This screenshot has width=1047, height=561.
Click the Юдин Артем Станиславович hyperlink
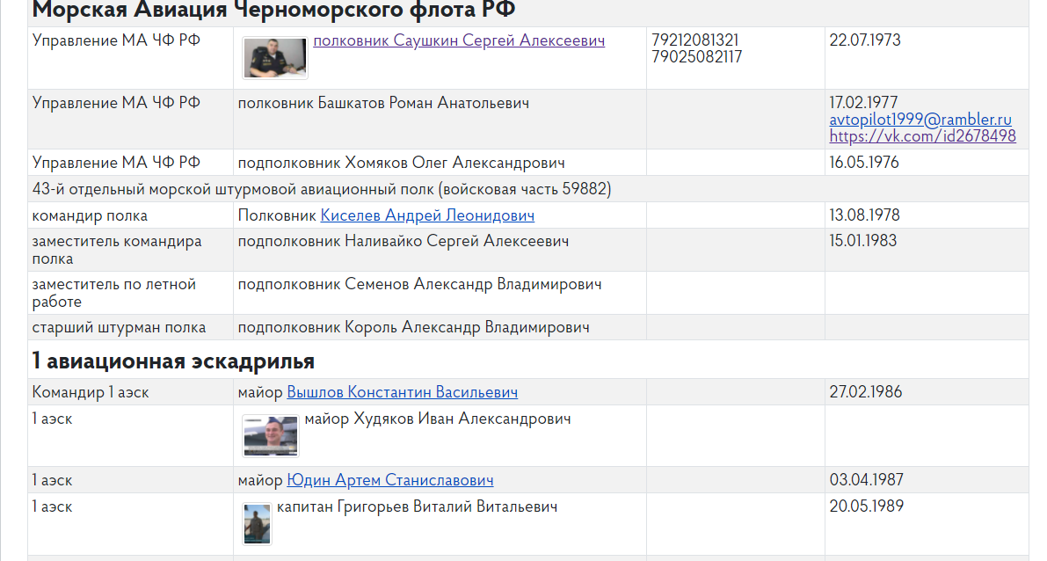click(388, 480)
